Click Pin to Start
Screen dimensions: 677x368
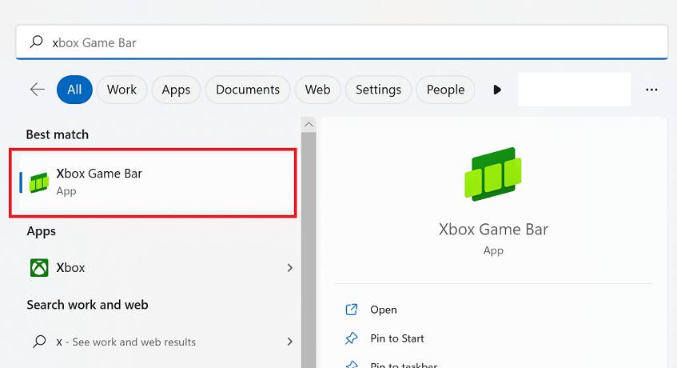click(396, 338)
